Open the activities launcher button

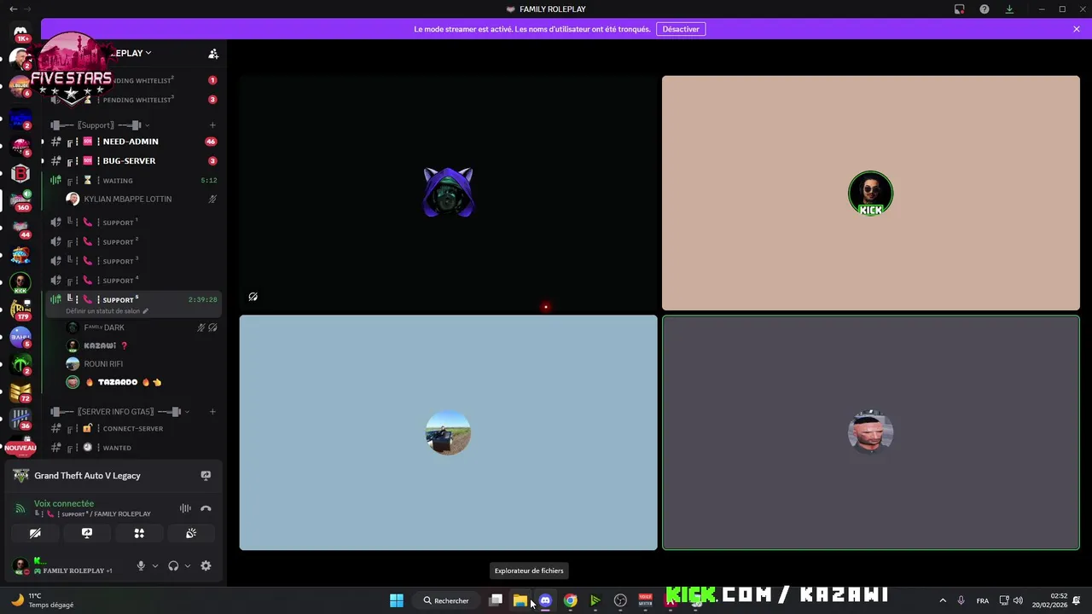(x=139, y=533)
